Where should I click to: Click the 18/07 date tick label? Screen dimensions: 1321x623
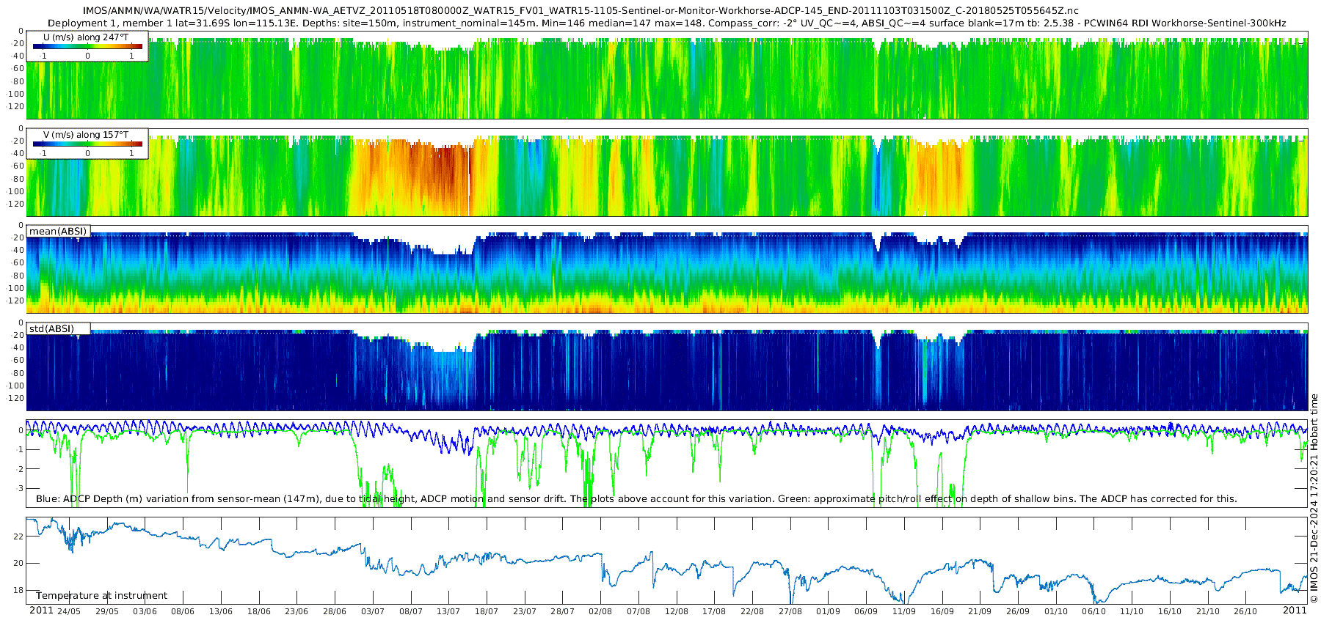point(487,611)
